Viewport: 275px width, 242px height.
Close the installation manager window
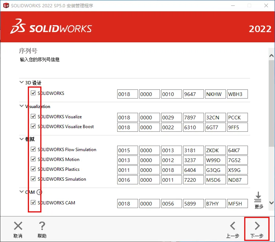(266, 5)
